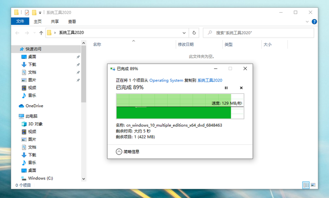Switch to the 查看 ribbon tab
Viewport: 329px width, 198px height.
coord(72,22)
